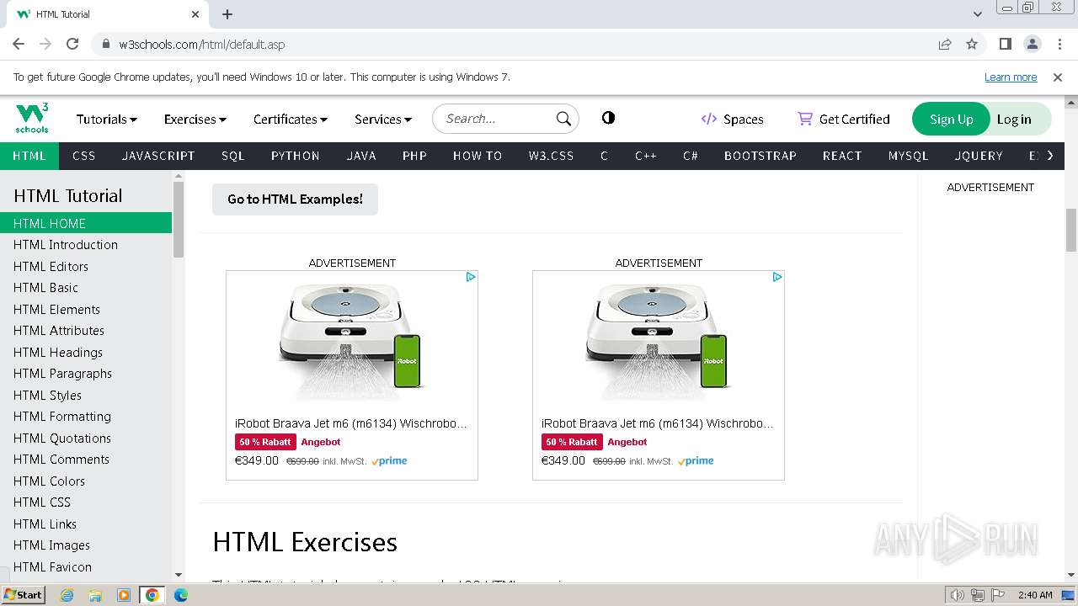1078x606 pixels.
Task: Select the JQUERY topic tab
Action: click(x=979, y=156)
